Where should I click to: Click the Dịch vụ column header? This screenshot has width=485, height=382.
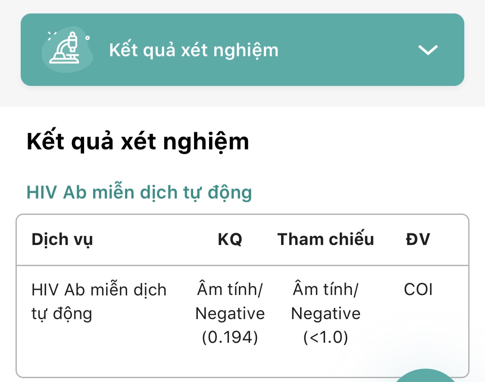[x=62, y=239]
